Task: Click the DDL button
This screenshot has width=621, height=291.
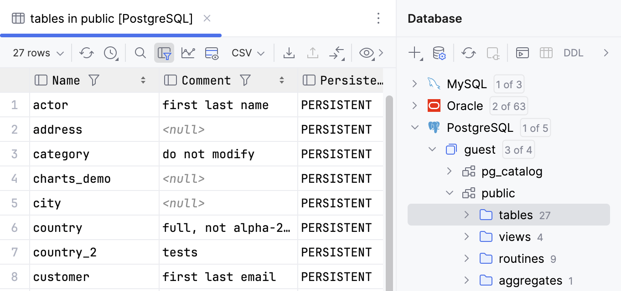Action: pos(573,53)
